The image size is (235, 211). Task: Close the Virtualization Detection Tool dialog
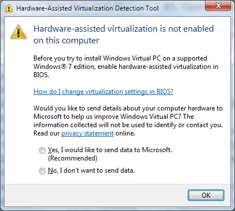(218, 6)
